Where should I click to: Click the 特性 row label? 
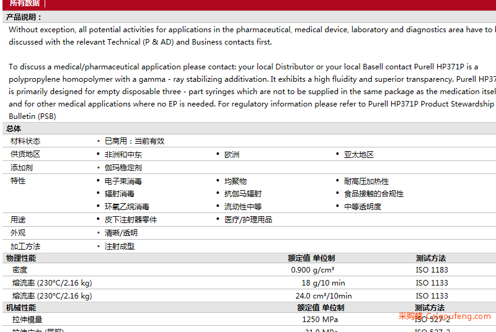pos(18,181)
